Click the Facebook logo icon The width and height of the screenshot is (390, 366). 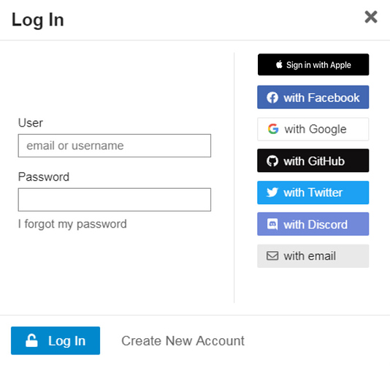272,97
